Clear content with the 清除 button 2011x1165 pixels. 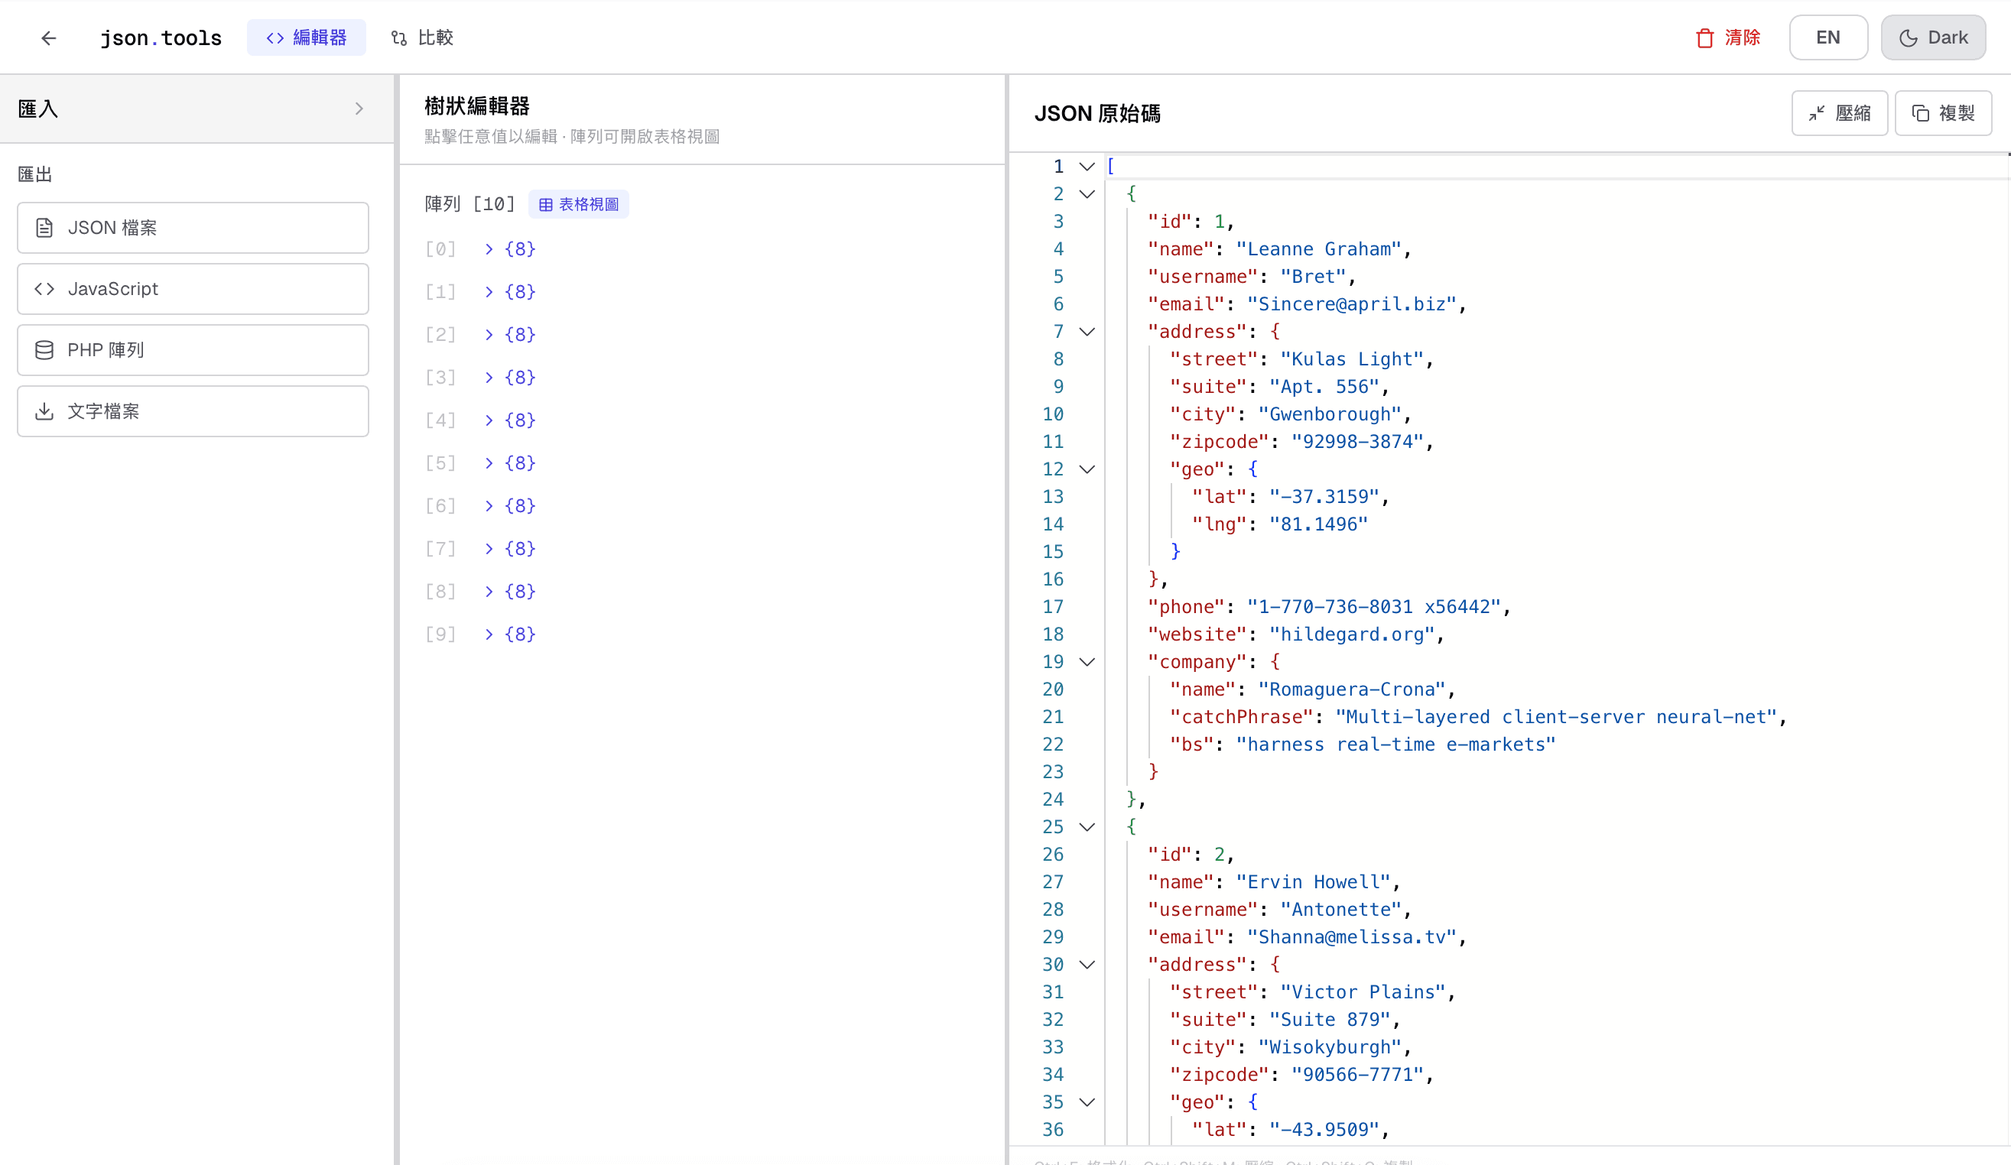point(1728,37)
